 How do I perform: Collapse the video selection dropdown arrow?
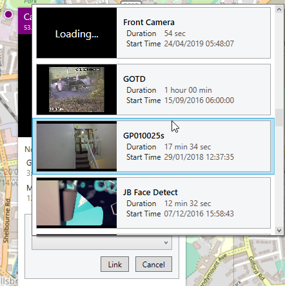pos(166,243)
